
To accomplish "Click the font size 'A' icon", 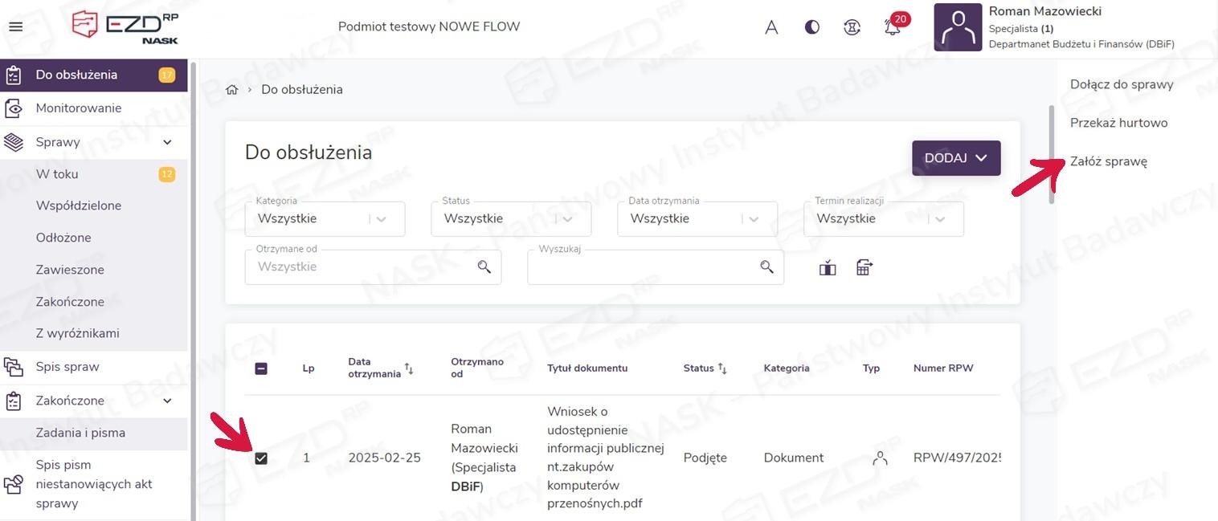I will point(771,27).
